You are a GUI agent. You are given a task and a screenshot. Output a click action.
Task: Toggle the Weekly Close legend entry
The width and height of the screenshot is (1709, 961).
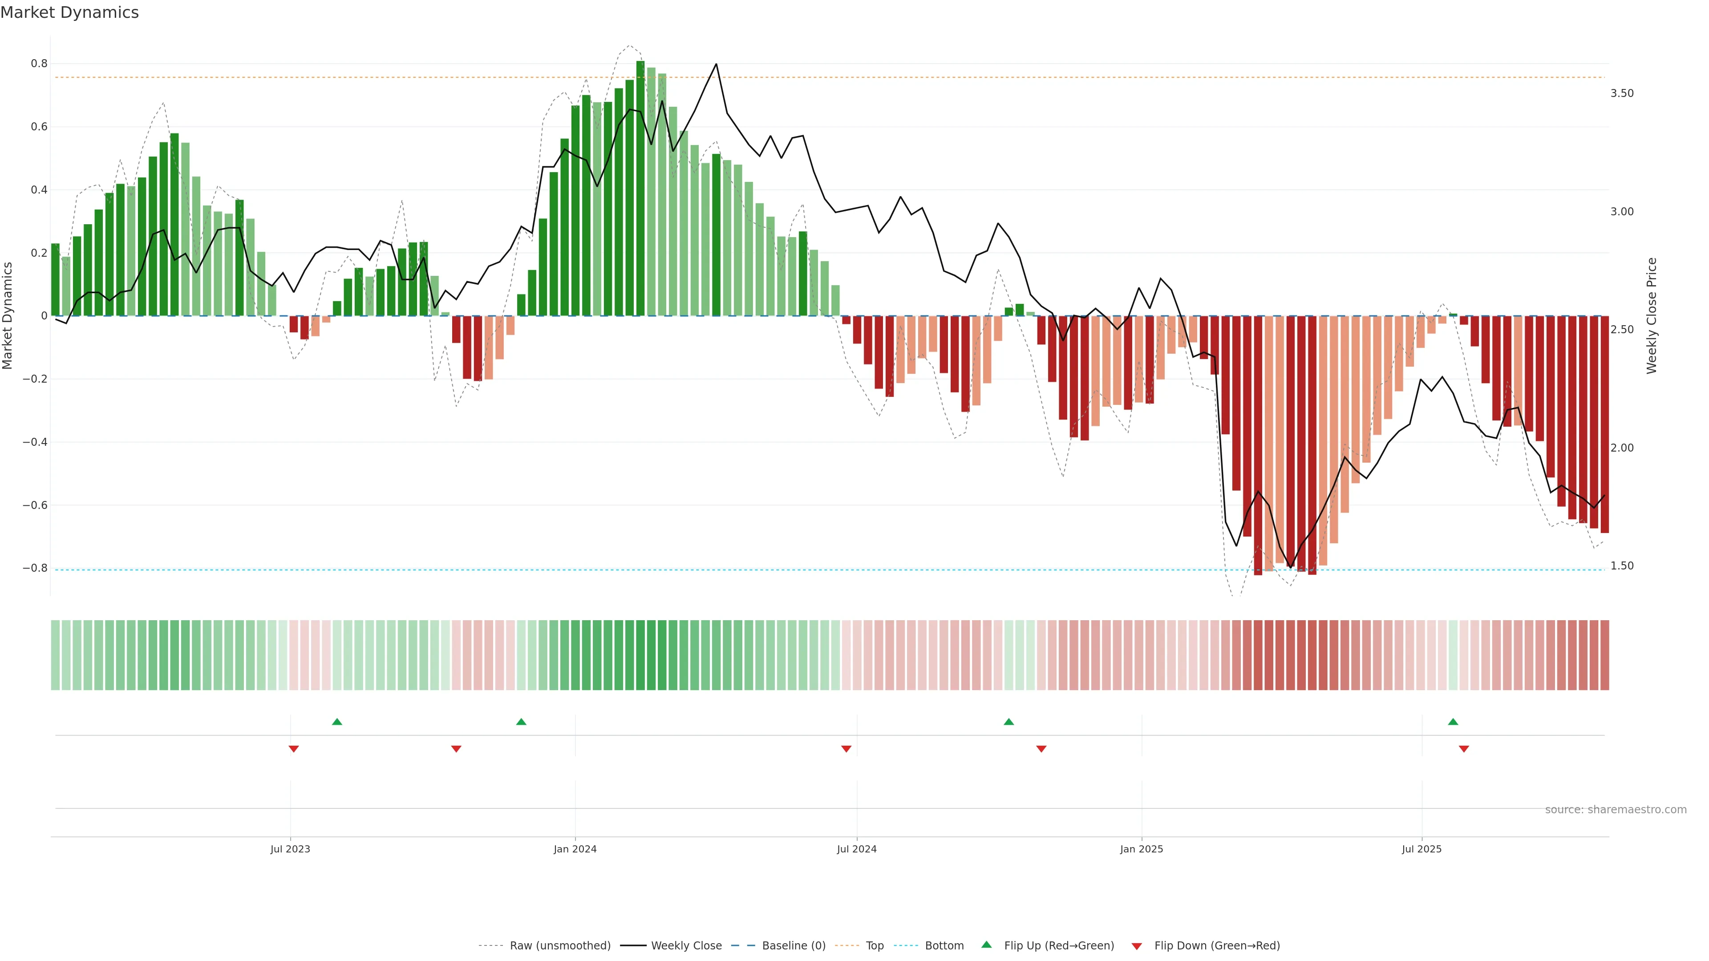pyautogui.click(x=686, y=946)
